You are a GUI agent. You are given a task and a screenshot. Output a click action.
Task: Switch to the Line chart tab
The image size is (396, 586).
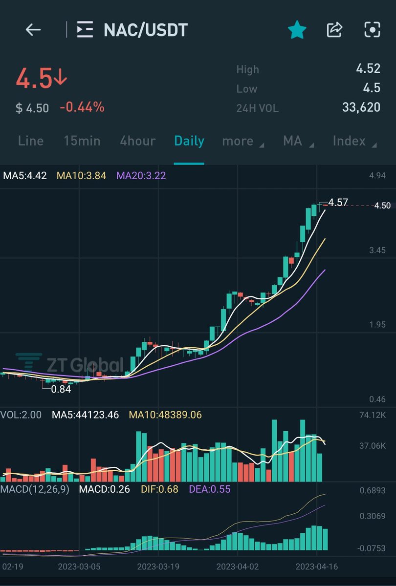tap(31, 141)
